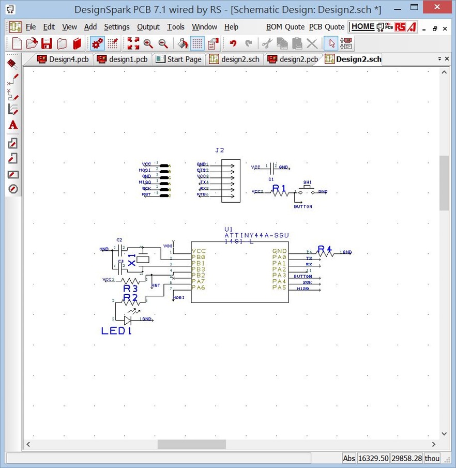Toggle the interaction bar gears icon
Image resolution: width=456 pixels, height=468 pixels.
(x=98, y=43)
